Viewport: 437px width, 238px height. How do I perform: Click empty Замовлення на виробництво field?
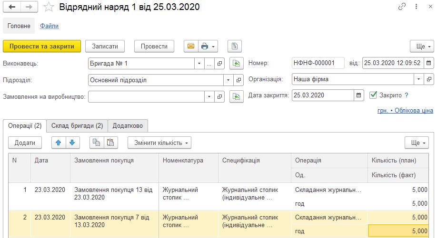tap(146, 97)
